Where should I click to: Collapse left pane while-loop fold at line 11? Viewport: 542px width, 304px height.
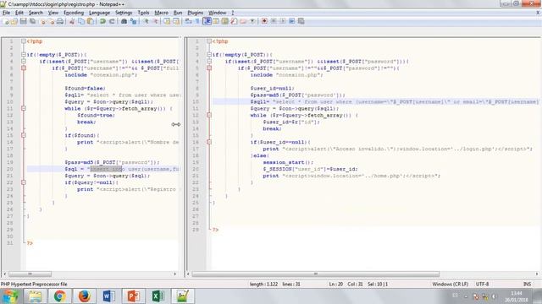click(x=24, y=108)
